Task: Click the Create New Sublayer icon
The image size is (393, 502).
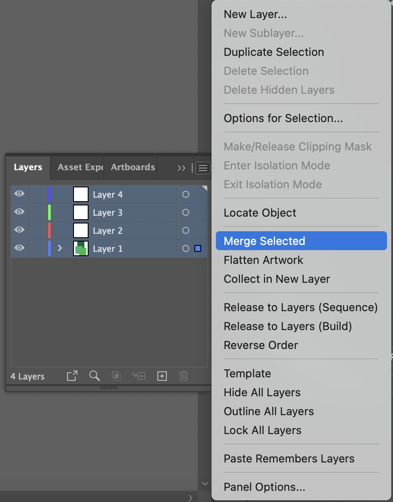Action: coord(138,376)
